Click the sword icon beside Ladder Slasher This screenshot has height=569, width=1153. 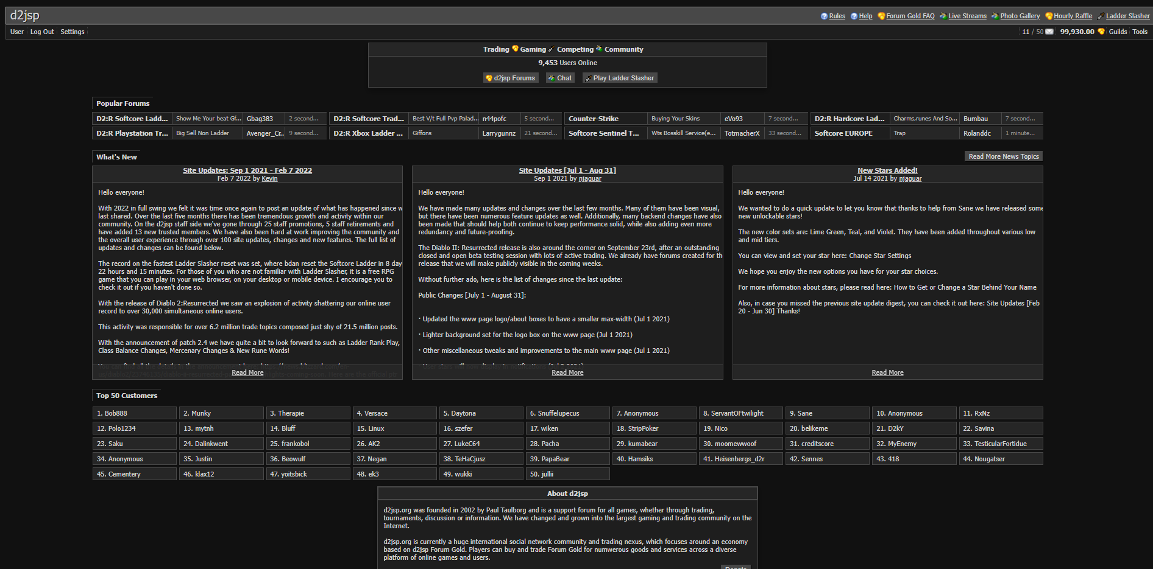[1101, 16]
